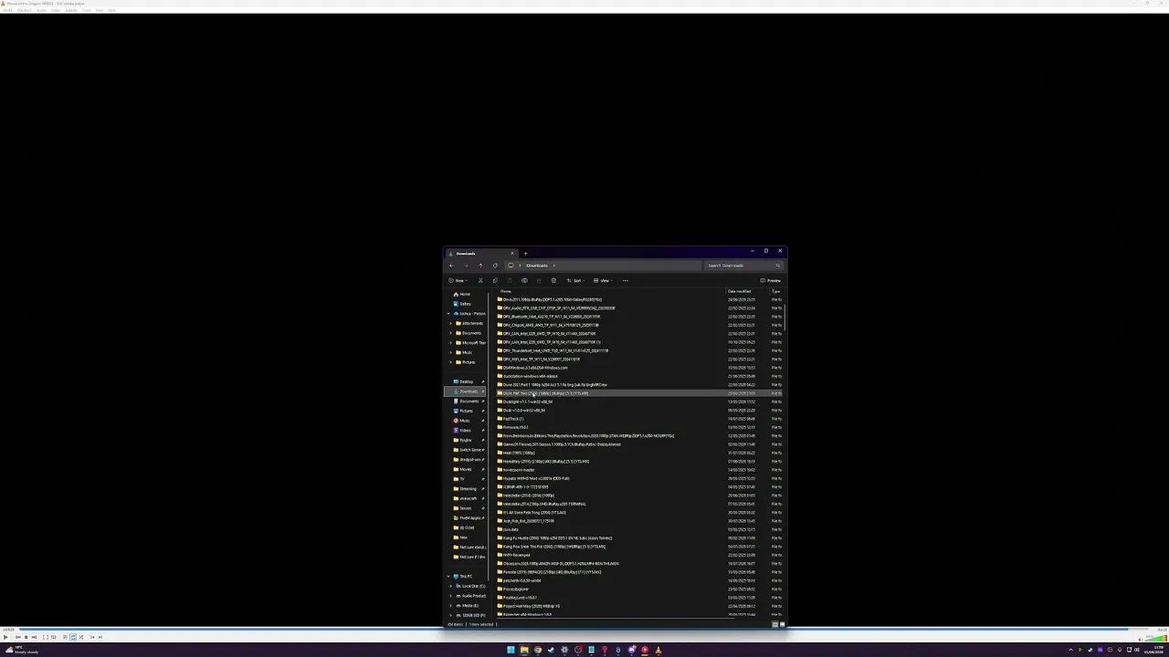This screenshot has width=1169, height=657.
Task: Click the Type column header
Action: coord(776,291)
